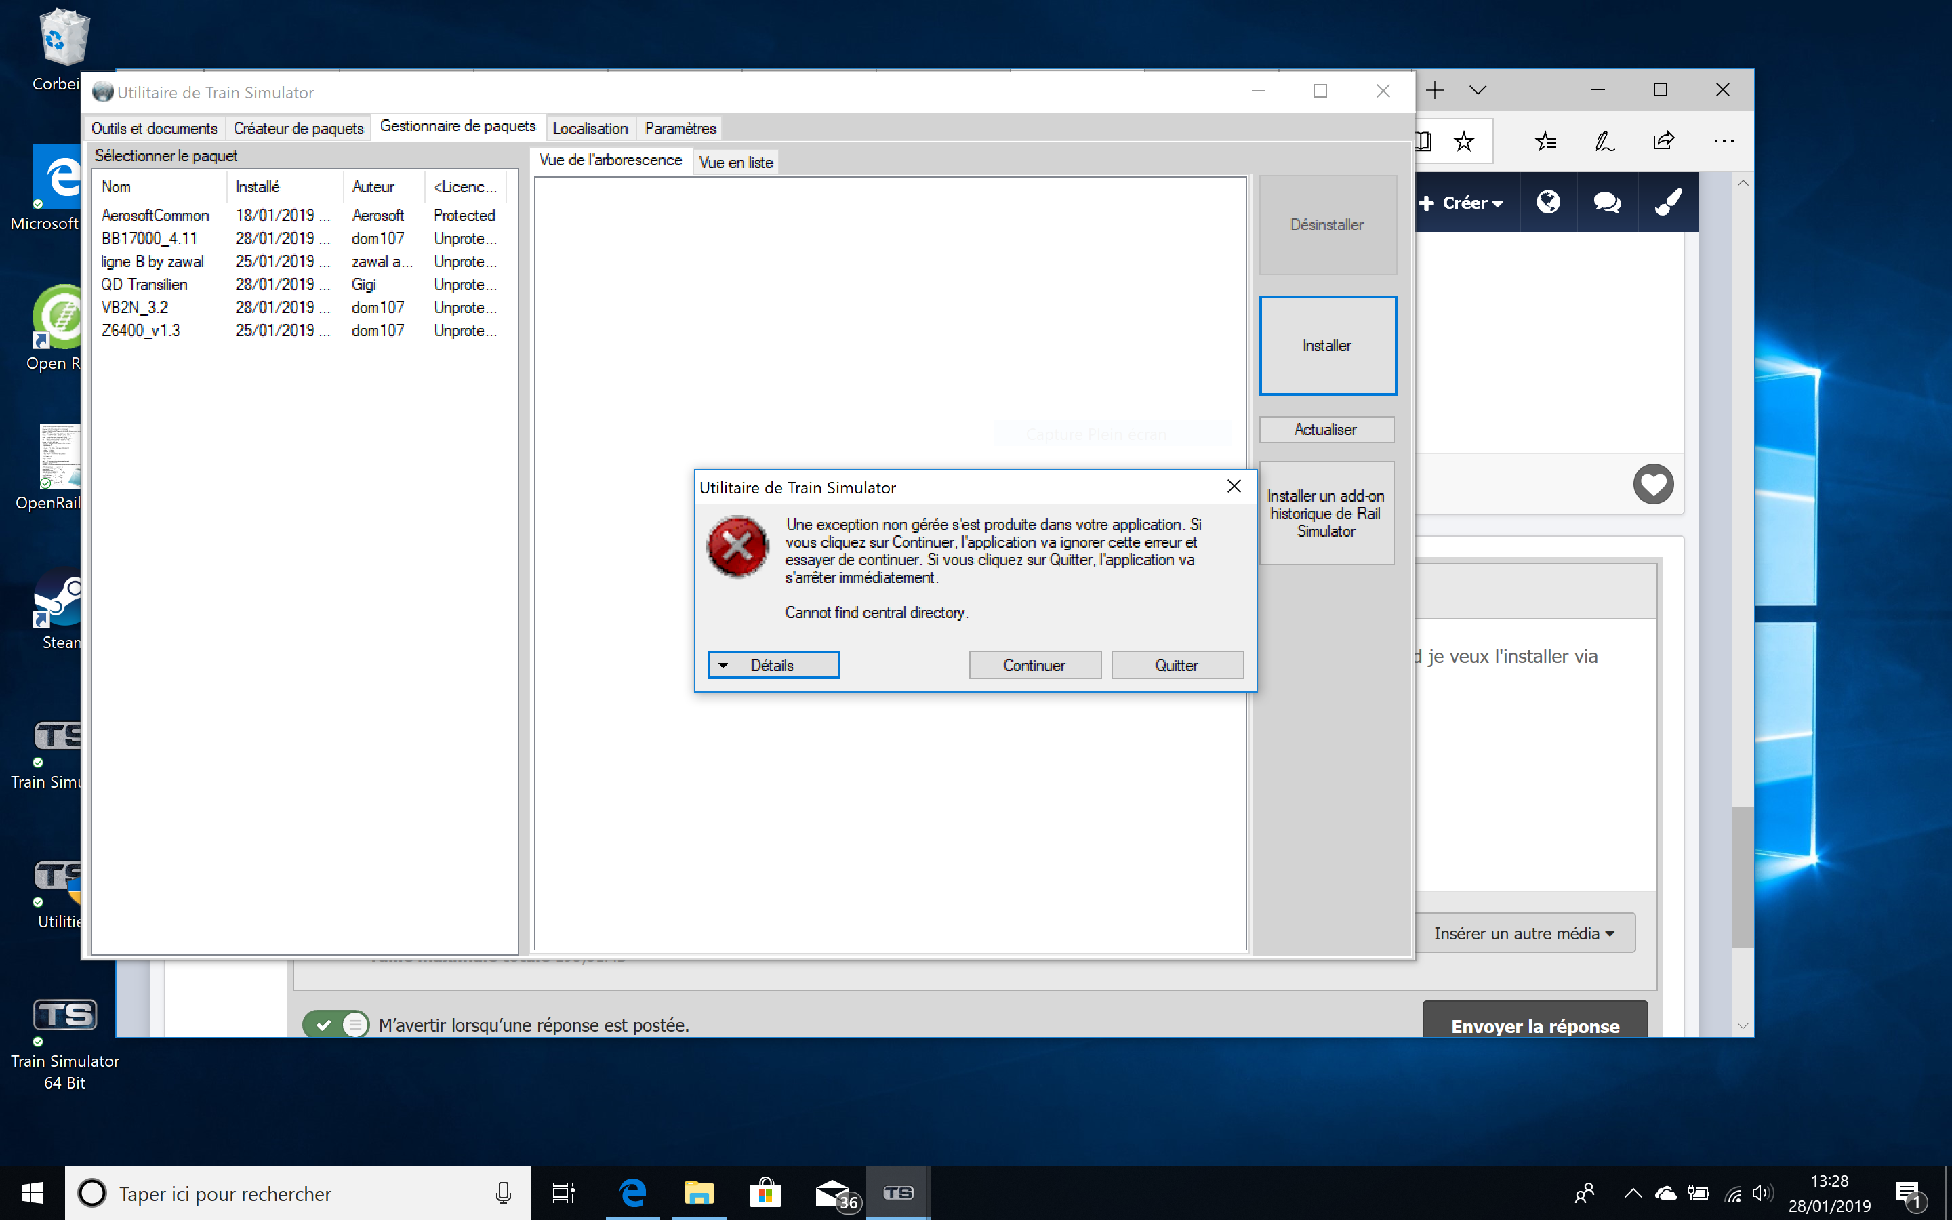This screenshot has width=1952, height=1220.
Task: Click the Edge page vertical scrollbar thumb
Action: [1743, 876]
